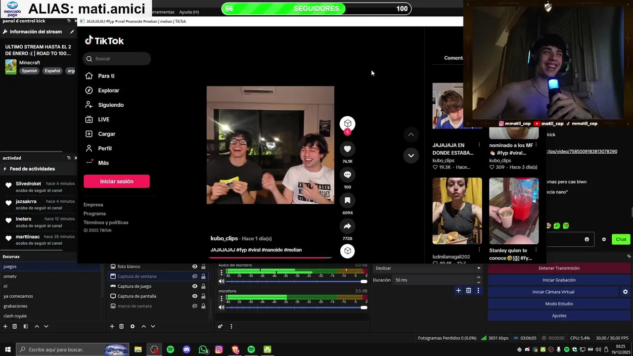Viewport: 633px width, 356px height.
Task: Open options for JAJAJAJA EN DONDE video
Action: pos(479,145)
